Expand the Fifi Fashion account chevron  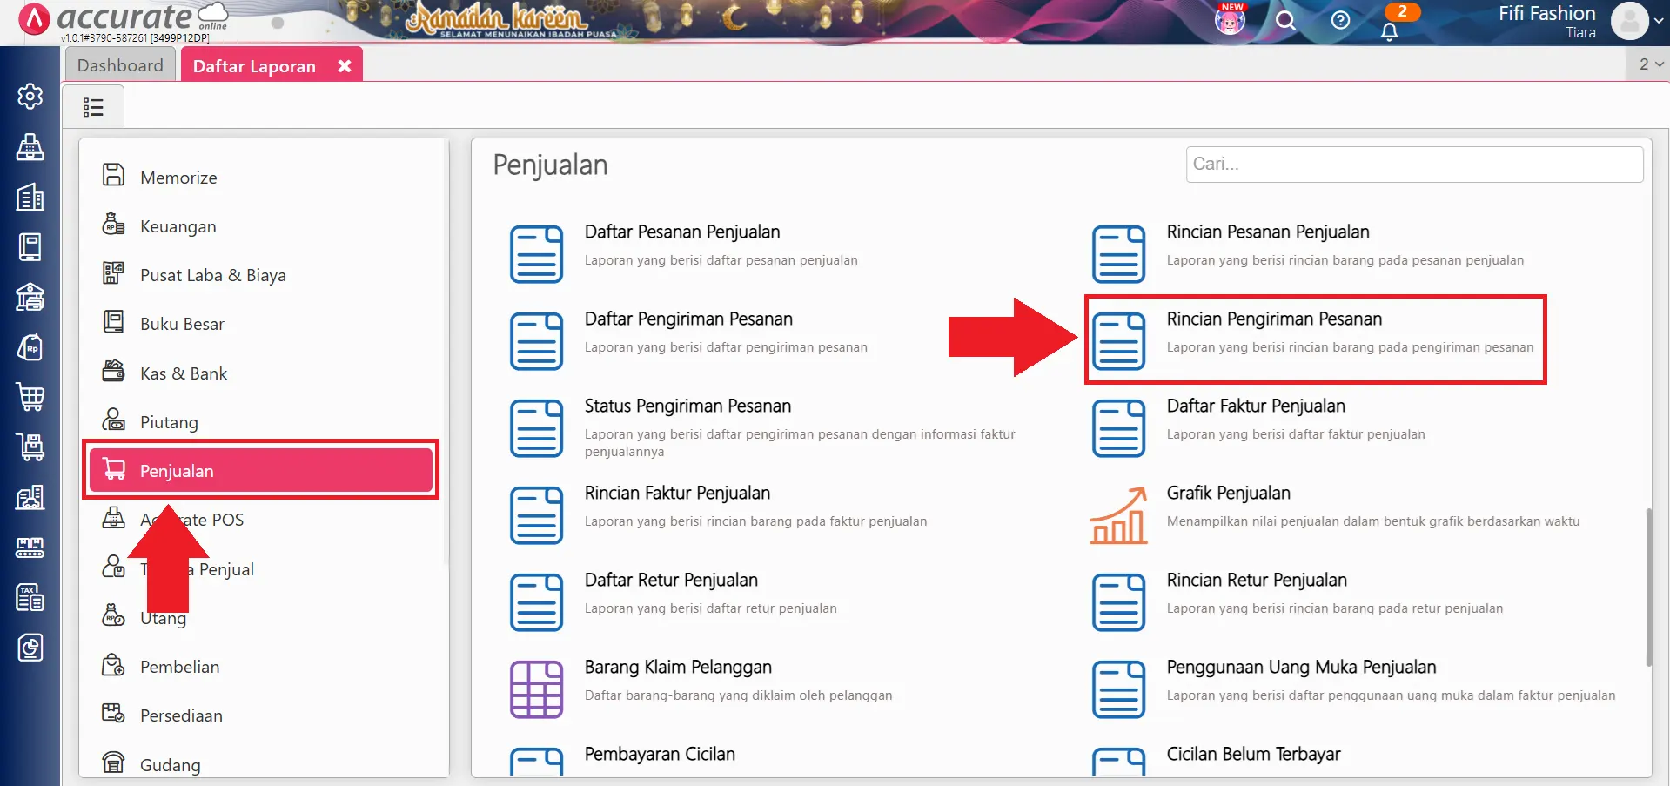tap(1658, 19)
